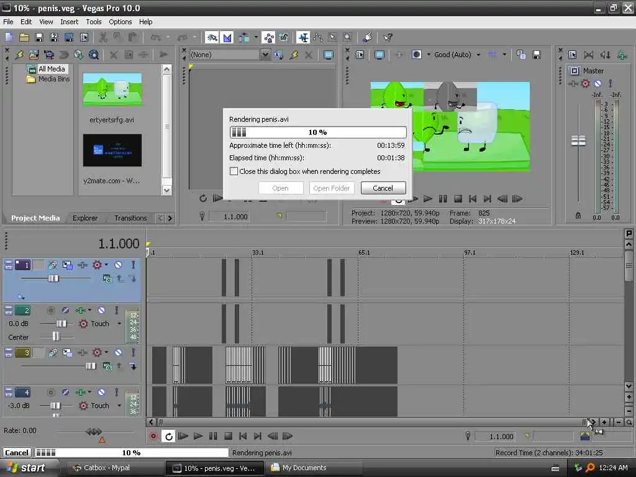Toggle solo on video track 1
Screen dimensions: 636x477
133,265
